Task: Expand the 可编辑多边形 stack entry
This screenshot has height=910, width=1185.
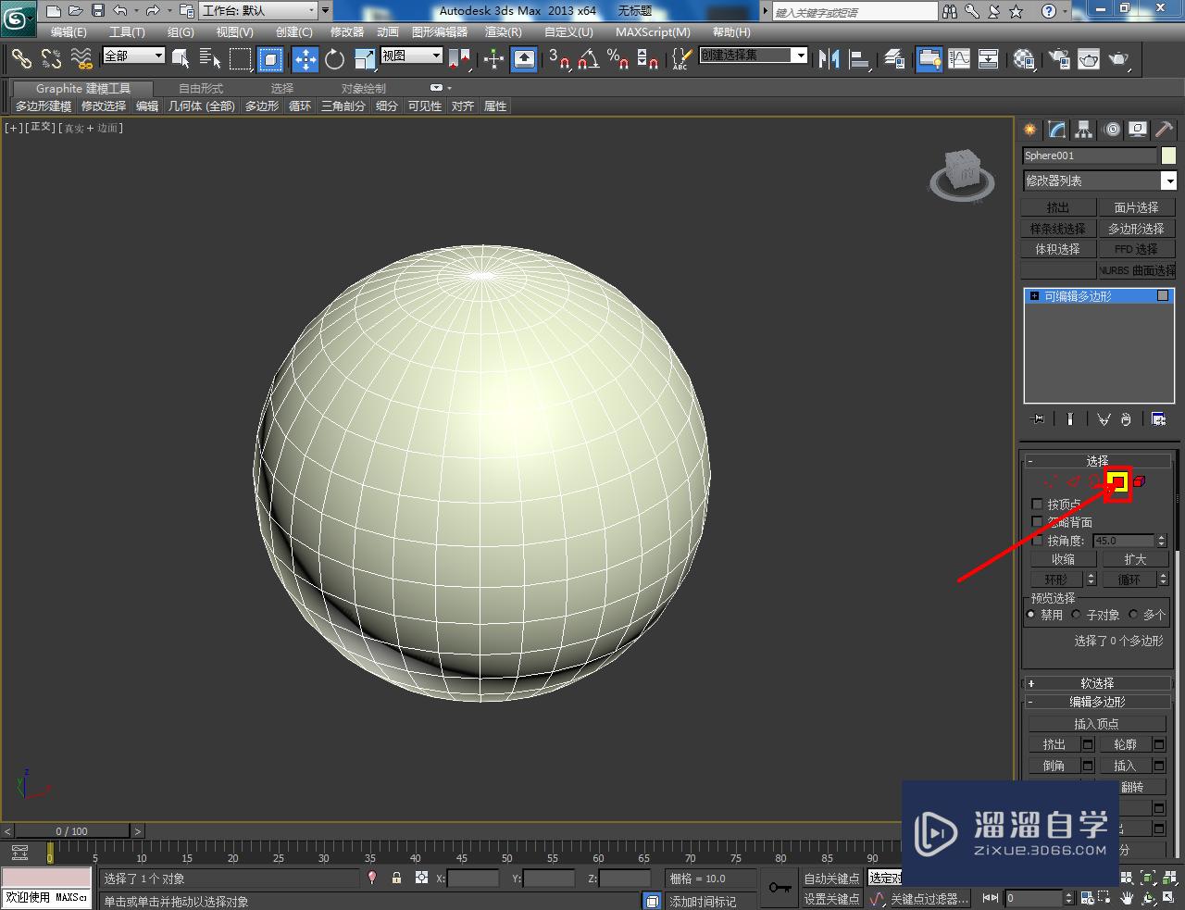Action: pos(1034,296)
